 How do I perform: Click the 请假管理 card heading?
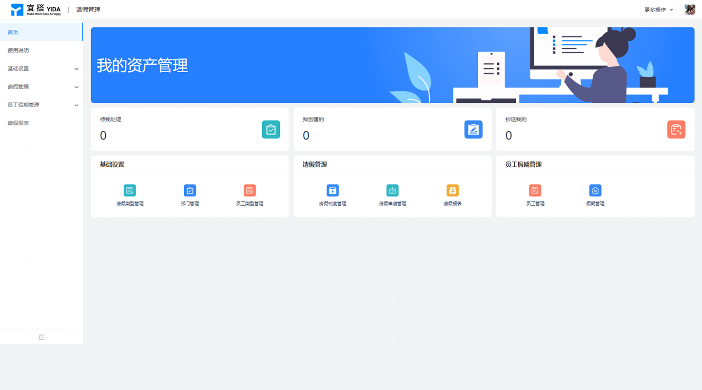coord(315,165)
